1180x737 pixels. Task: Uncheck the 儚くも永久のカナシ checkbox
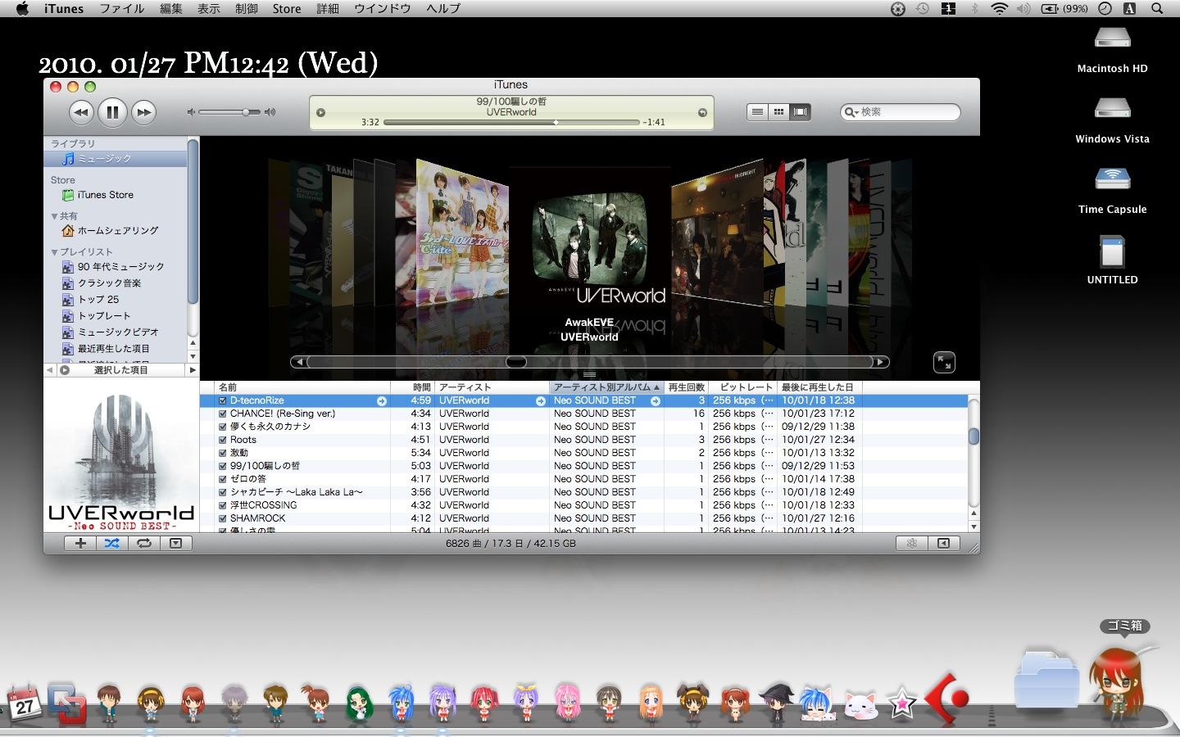tap(222, 427)
